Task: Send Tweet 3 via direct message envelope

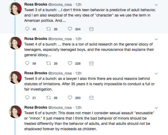Action: (x=91, y=29)
